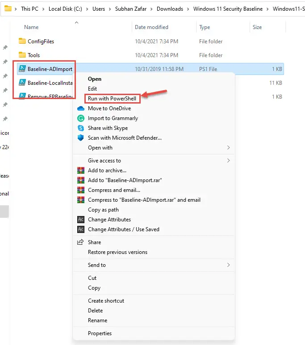This screenshot has height=345, width=305.
Task: Click the Skype icon in context menu
Action: pos(81,128)
